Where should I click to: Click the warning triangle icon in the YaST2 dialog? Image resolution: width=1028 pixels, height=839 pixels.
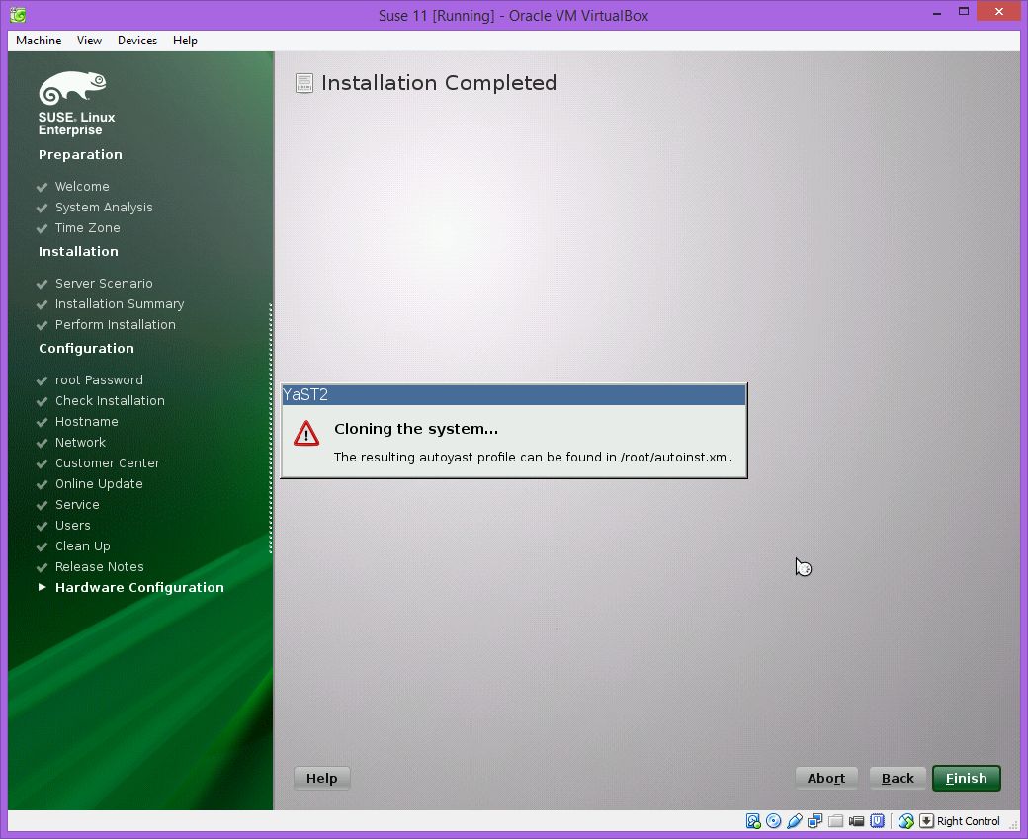click(306, 434)
